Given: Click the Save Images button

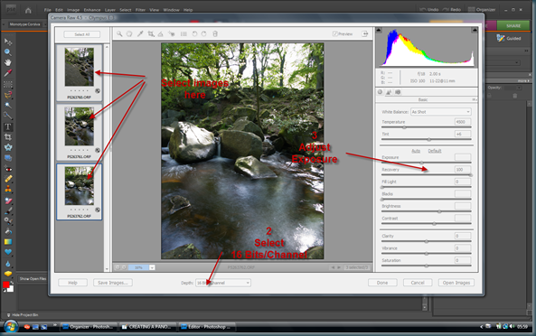Looking at the screenshot, I should [113, 283].
